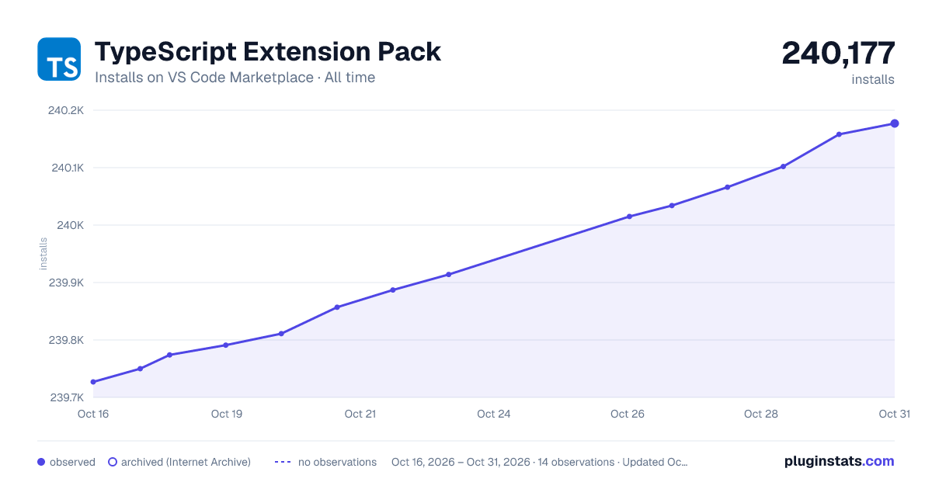The height and width of the screenshot is (489, 932).
Task: Open the pluginstats.com link
Action: 840,461
